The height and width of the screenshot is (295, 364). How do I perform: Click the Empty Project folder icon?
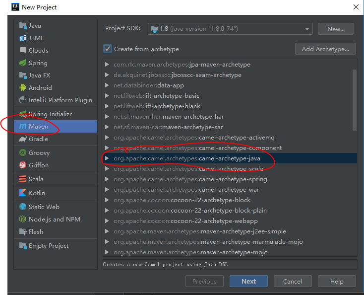[x=23, y=245]
